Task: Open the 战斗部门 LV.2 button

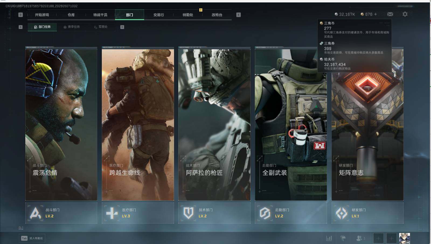Action: [61, 213]
